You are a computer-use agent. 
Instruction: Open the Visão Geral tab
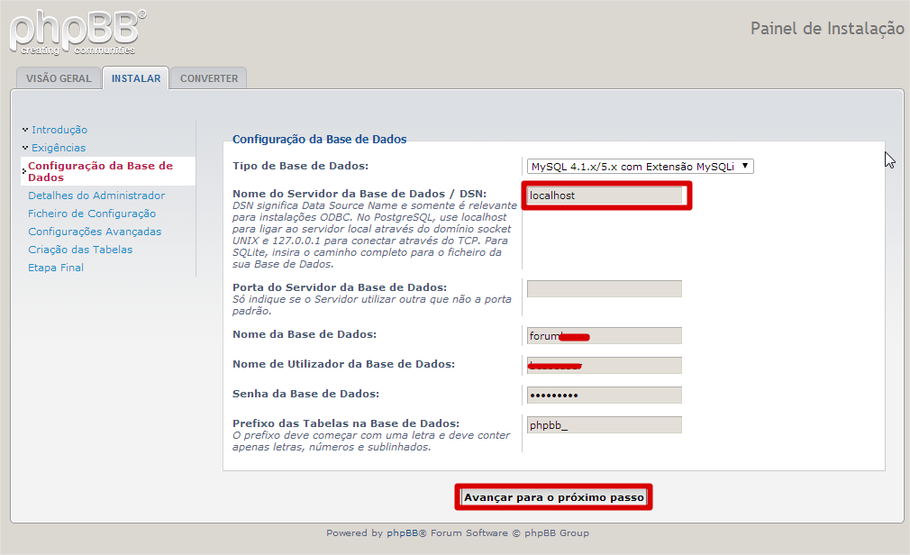click(59, 78)
